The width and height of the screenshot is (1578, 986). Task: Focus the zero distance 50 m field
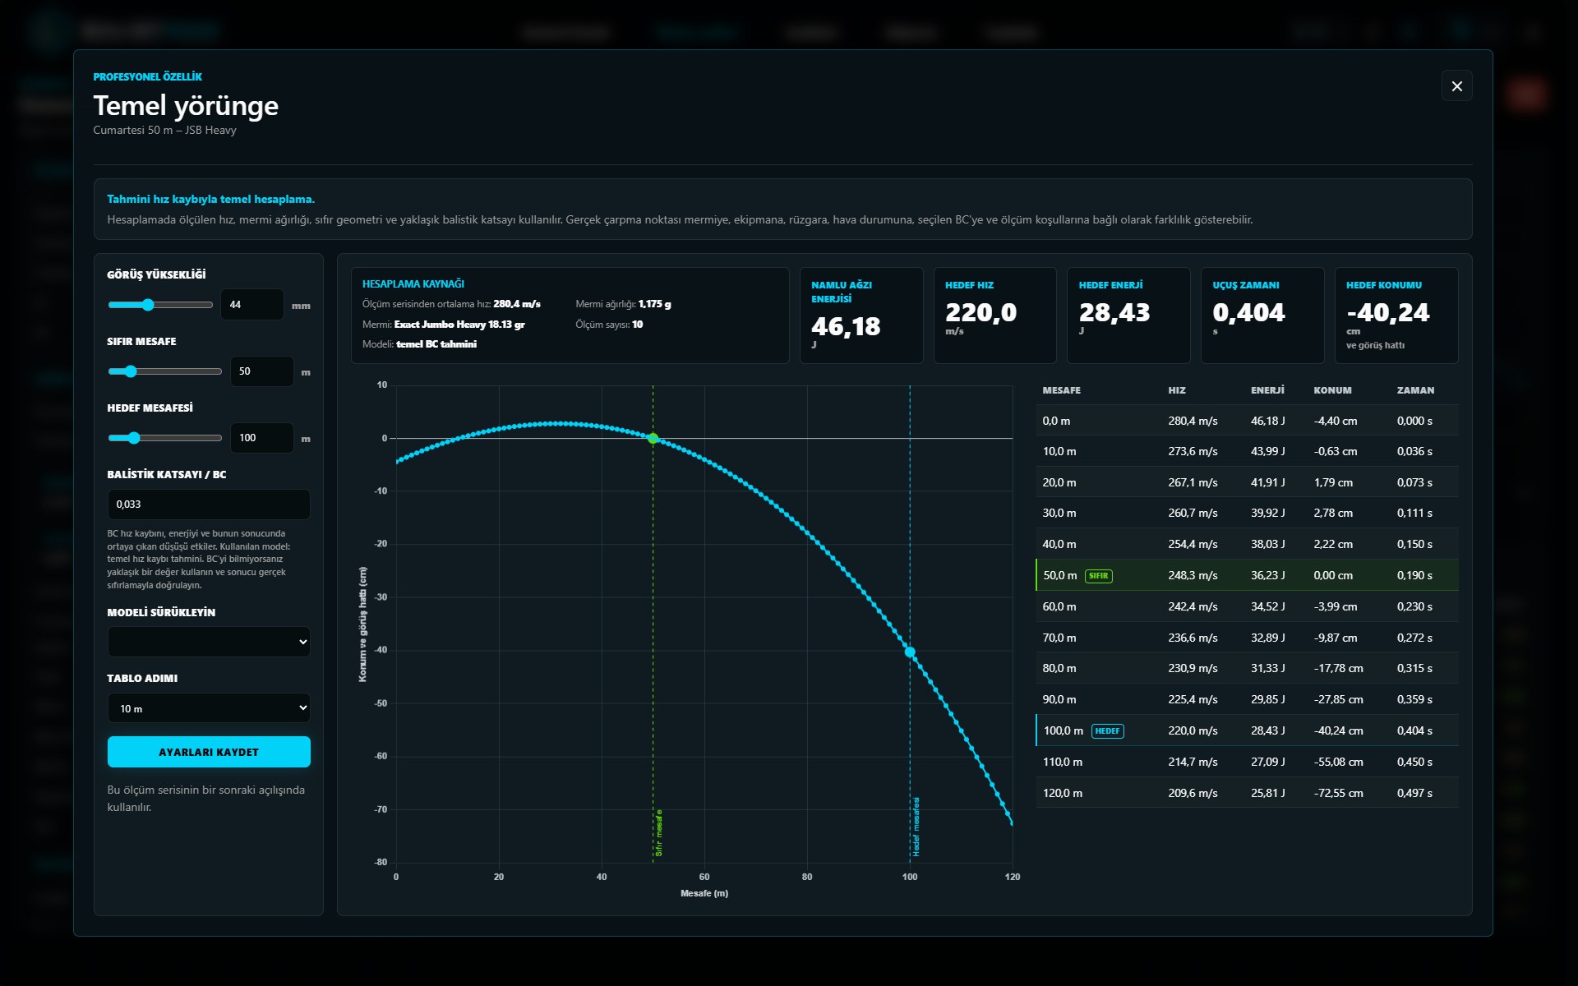tap(261, 371)
